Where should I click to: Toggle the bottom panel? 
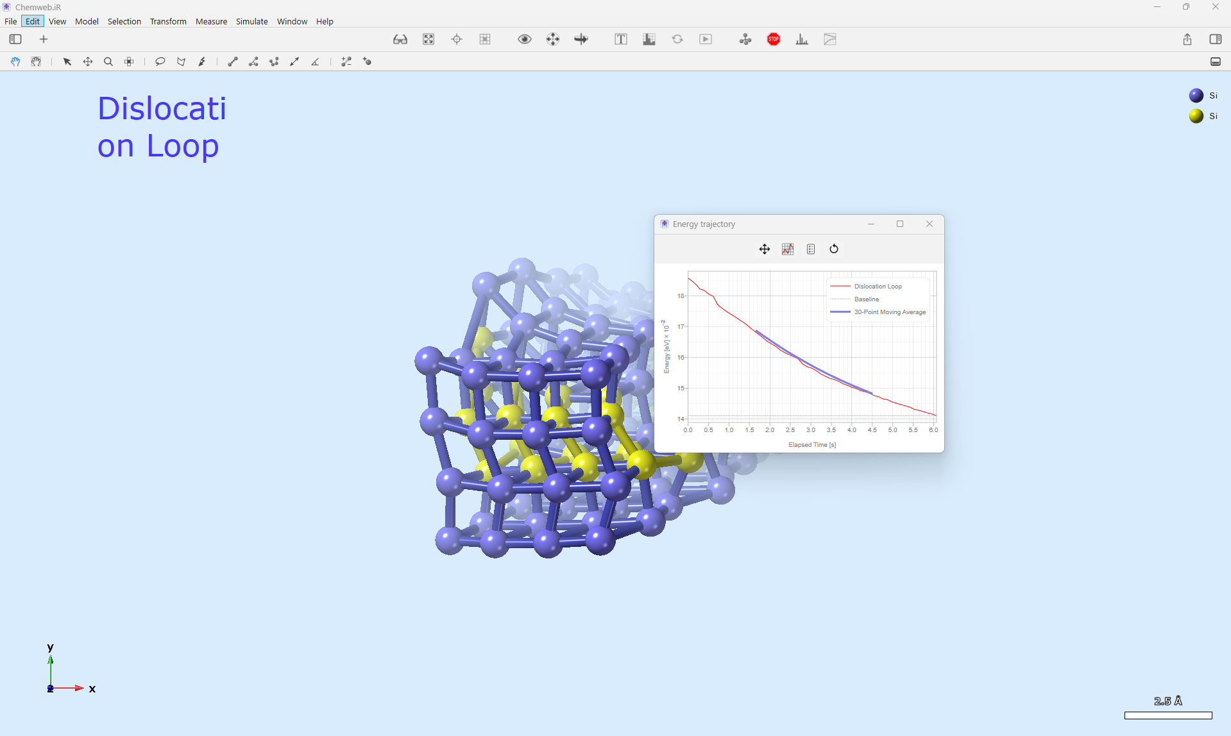pos(1216,62)
